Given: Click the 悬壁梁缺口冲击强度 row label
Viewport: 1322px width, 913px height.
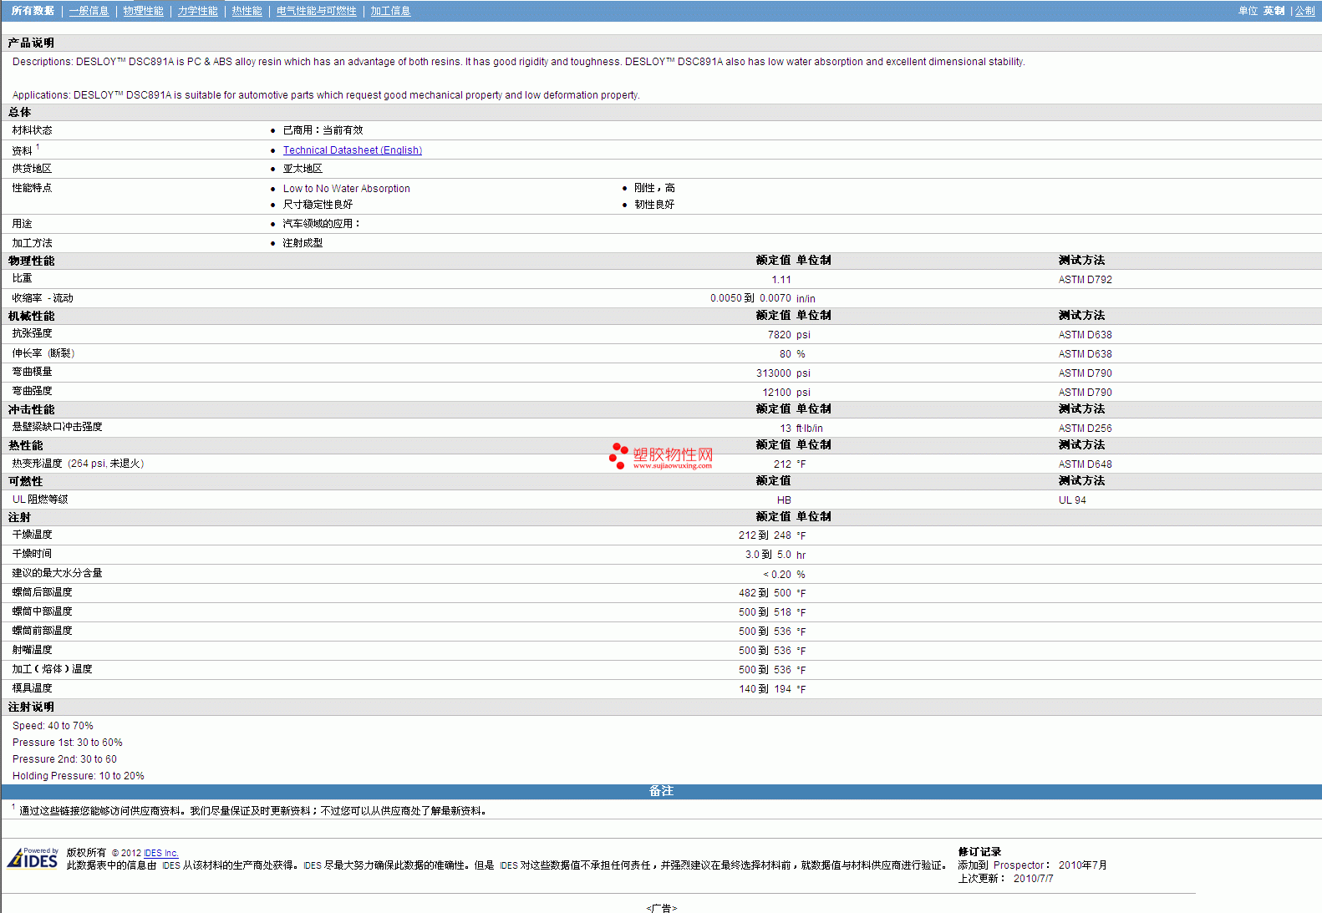Looking at the screenshot, I should [57, 427].
